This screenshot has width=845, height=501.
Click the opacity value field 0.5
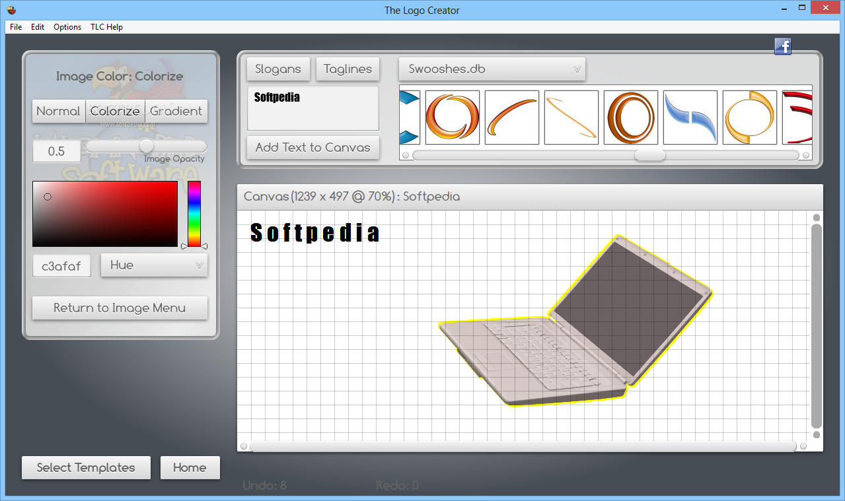tap(57, 151)
